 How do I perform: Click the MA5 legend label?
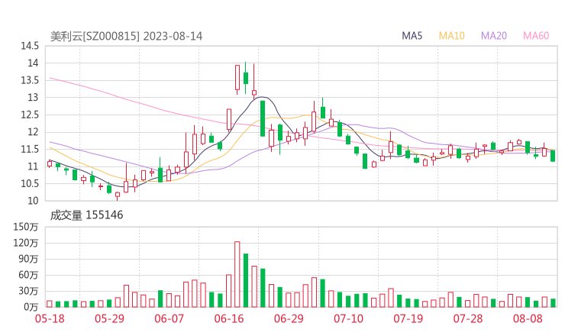412,36
